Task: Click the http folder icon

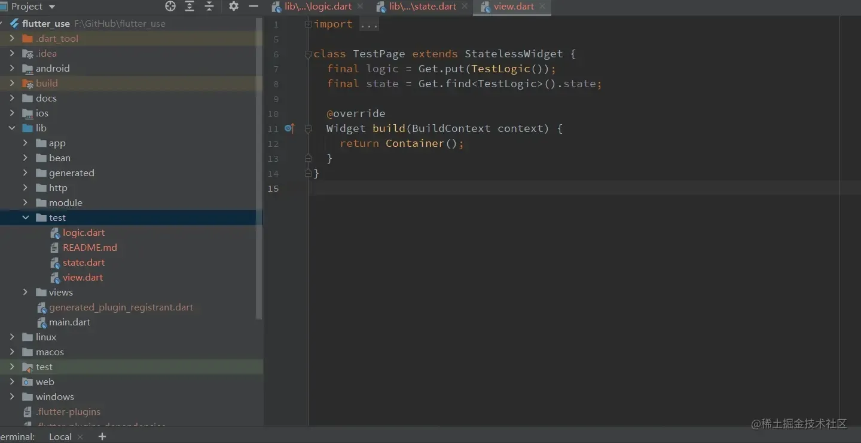Action: 41,187
